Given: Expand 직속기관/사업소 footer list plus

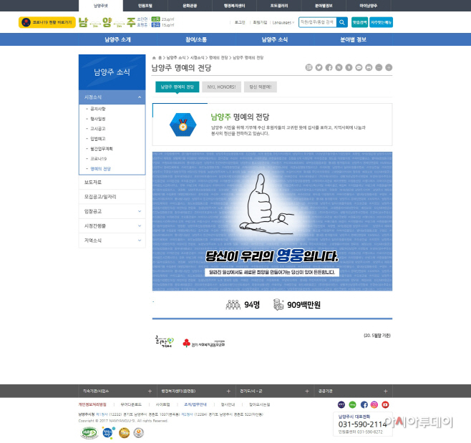Looking at the screenshot, I should click(x=150, y=391).
